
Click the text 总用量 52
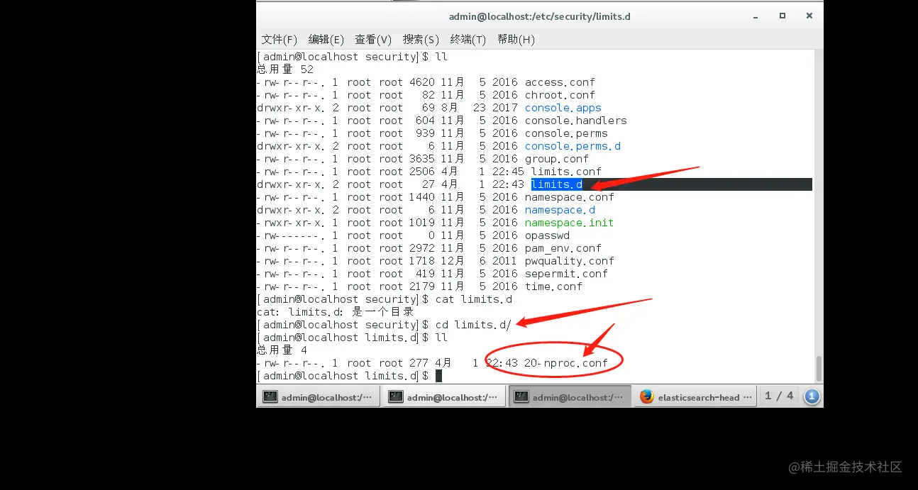tap(285, 69)
